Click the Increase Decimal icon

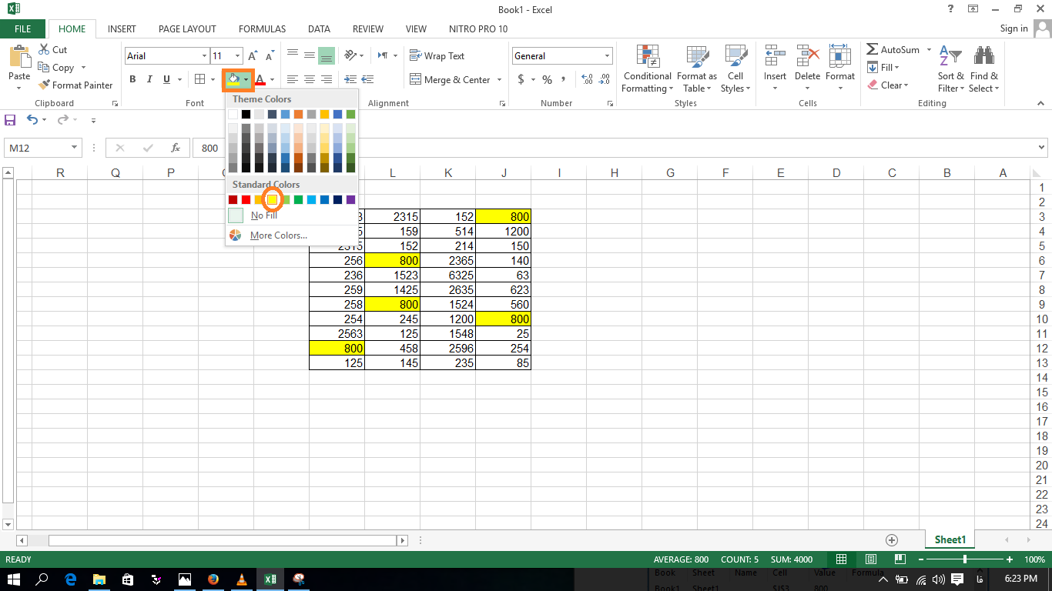coord(587,79)
